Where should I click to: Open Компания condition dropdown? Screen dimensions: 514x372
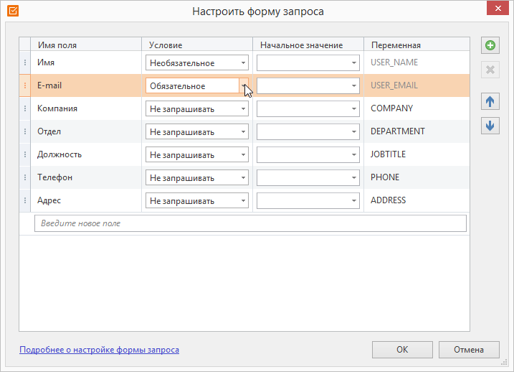click(x=197, y=108)
